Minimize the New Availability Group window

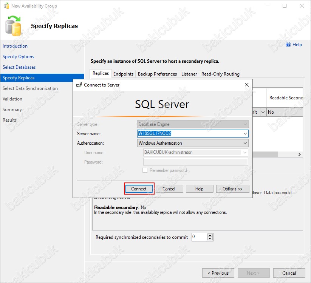pyautogui.click(x=268, y=6)
